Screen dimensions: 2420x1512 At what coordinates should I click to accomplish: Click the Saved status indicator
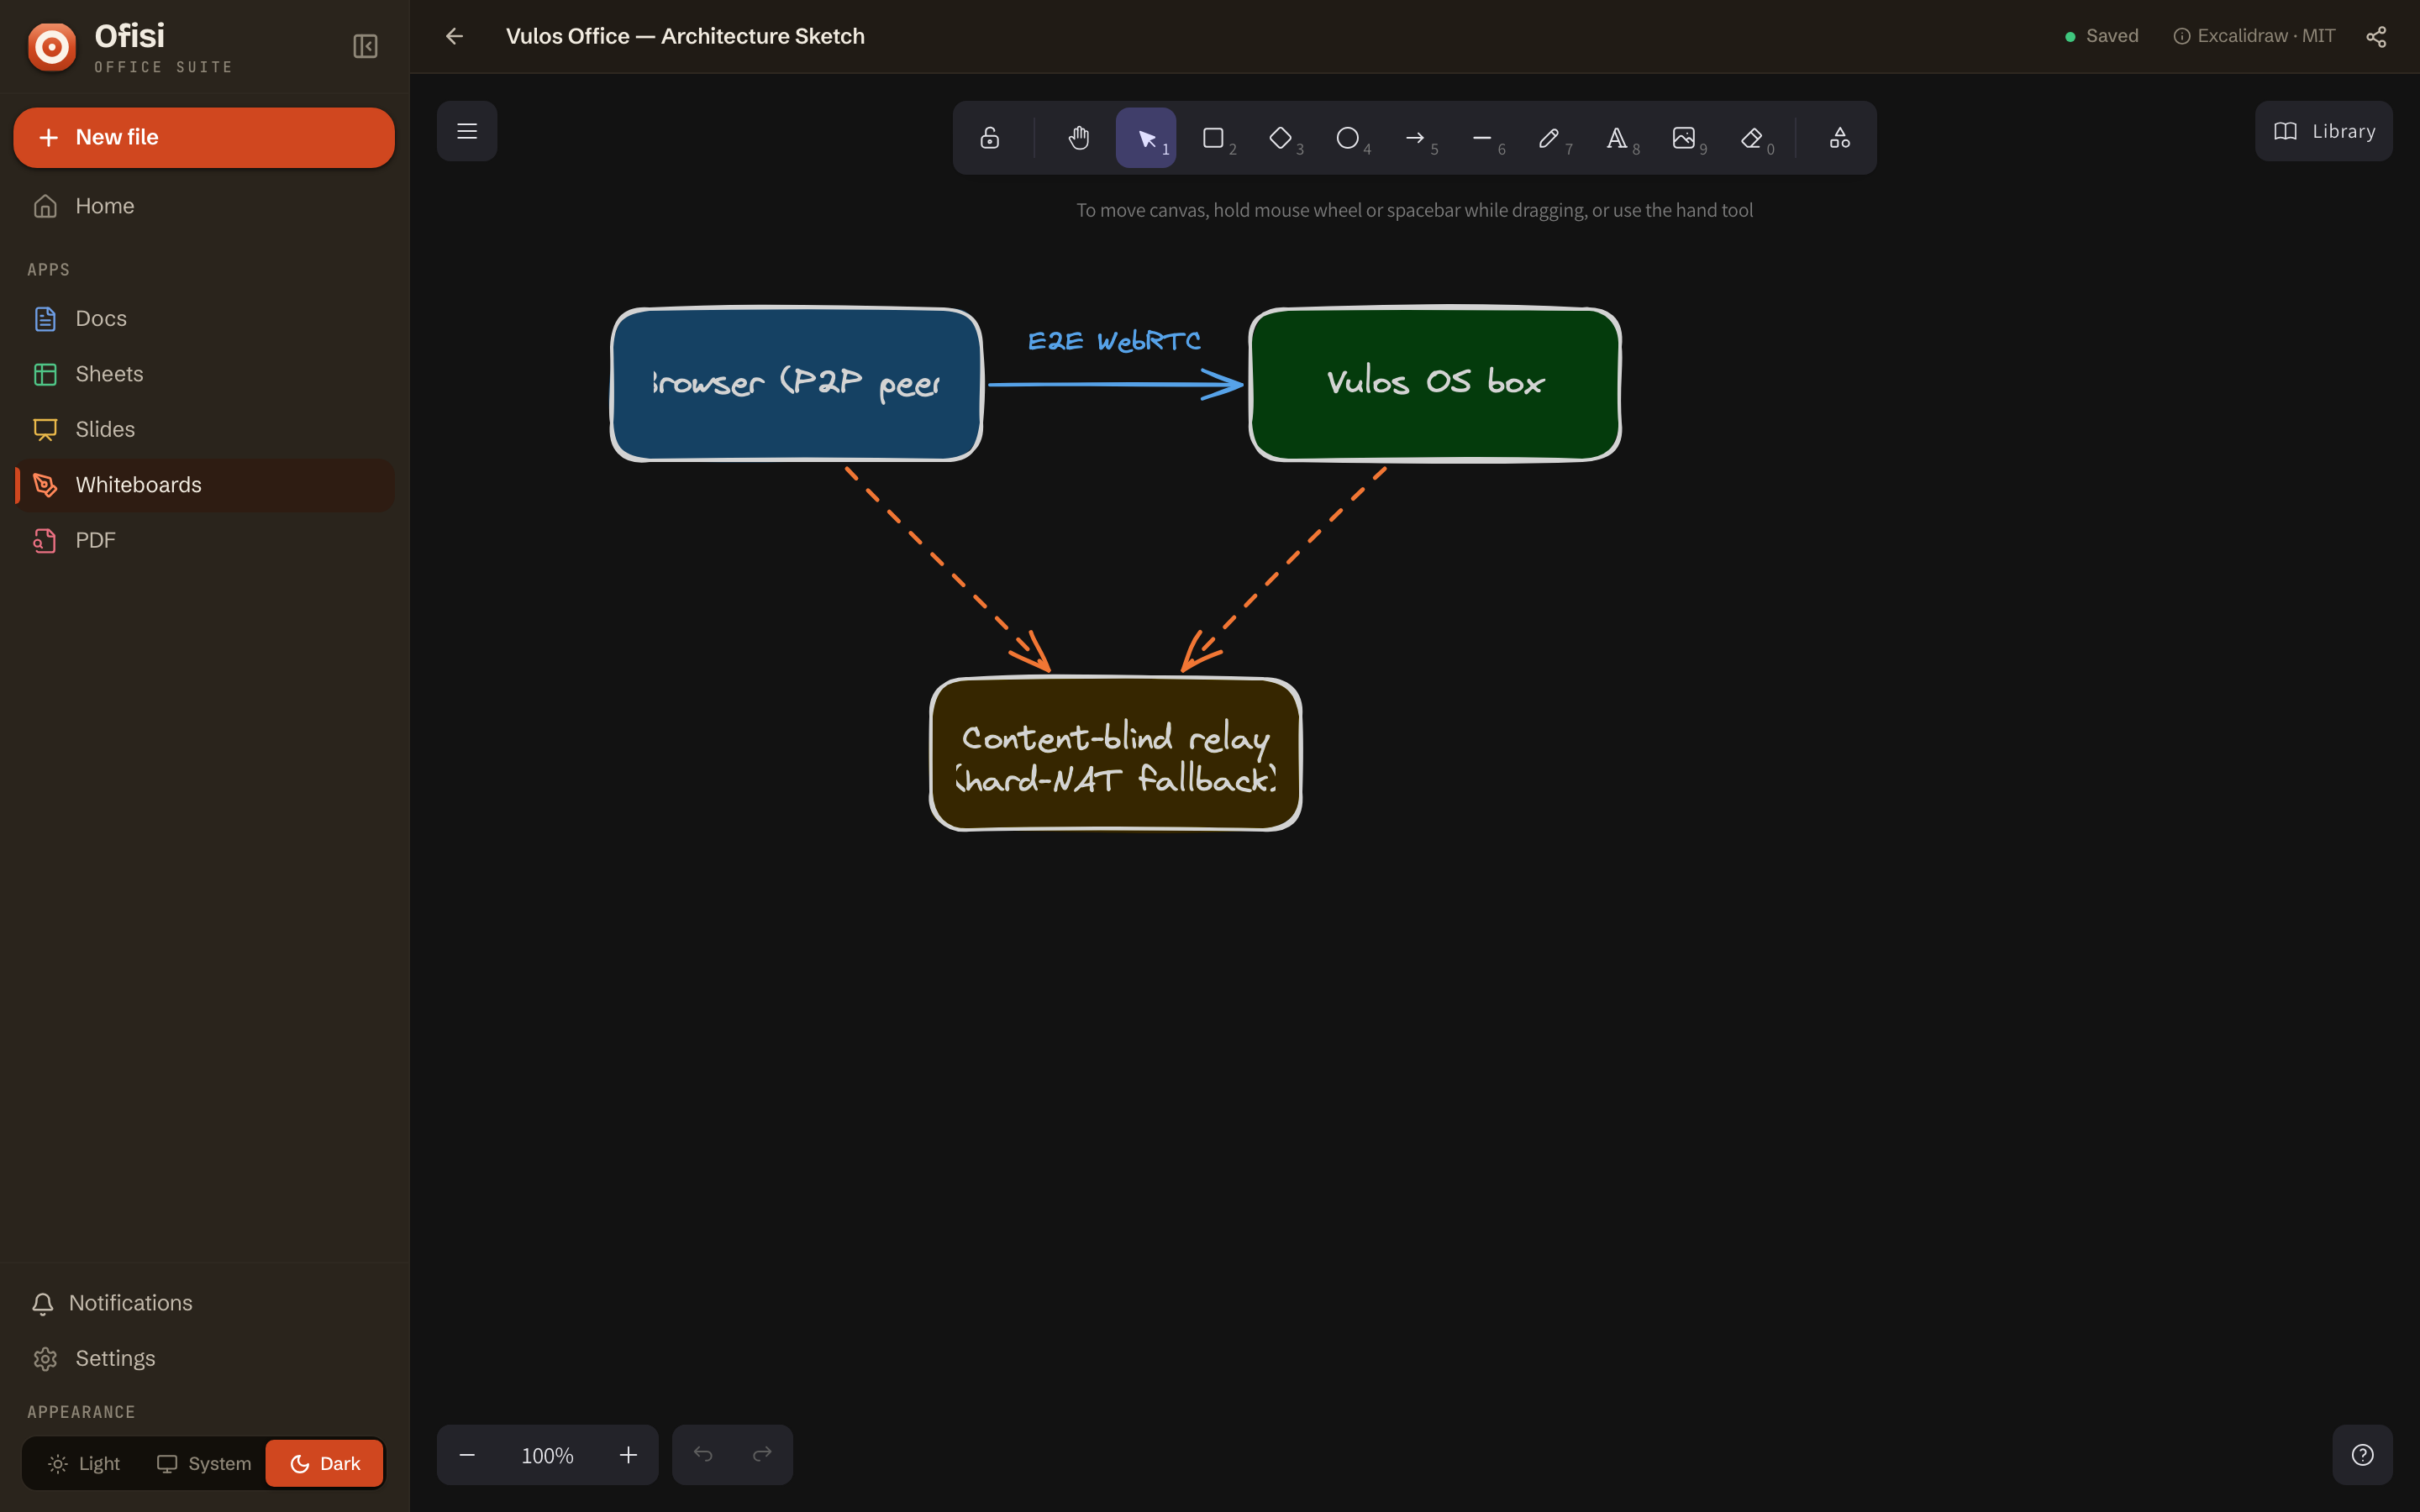point(2101,36)
